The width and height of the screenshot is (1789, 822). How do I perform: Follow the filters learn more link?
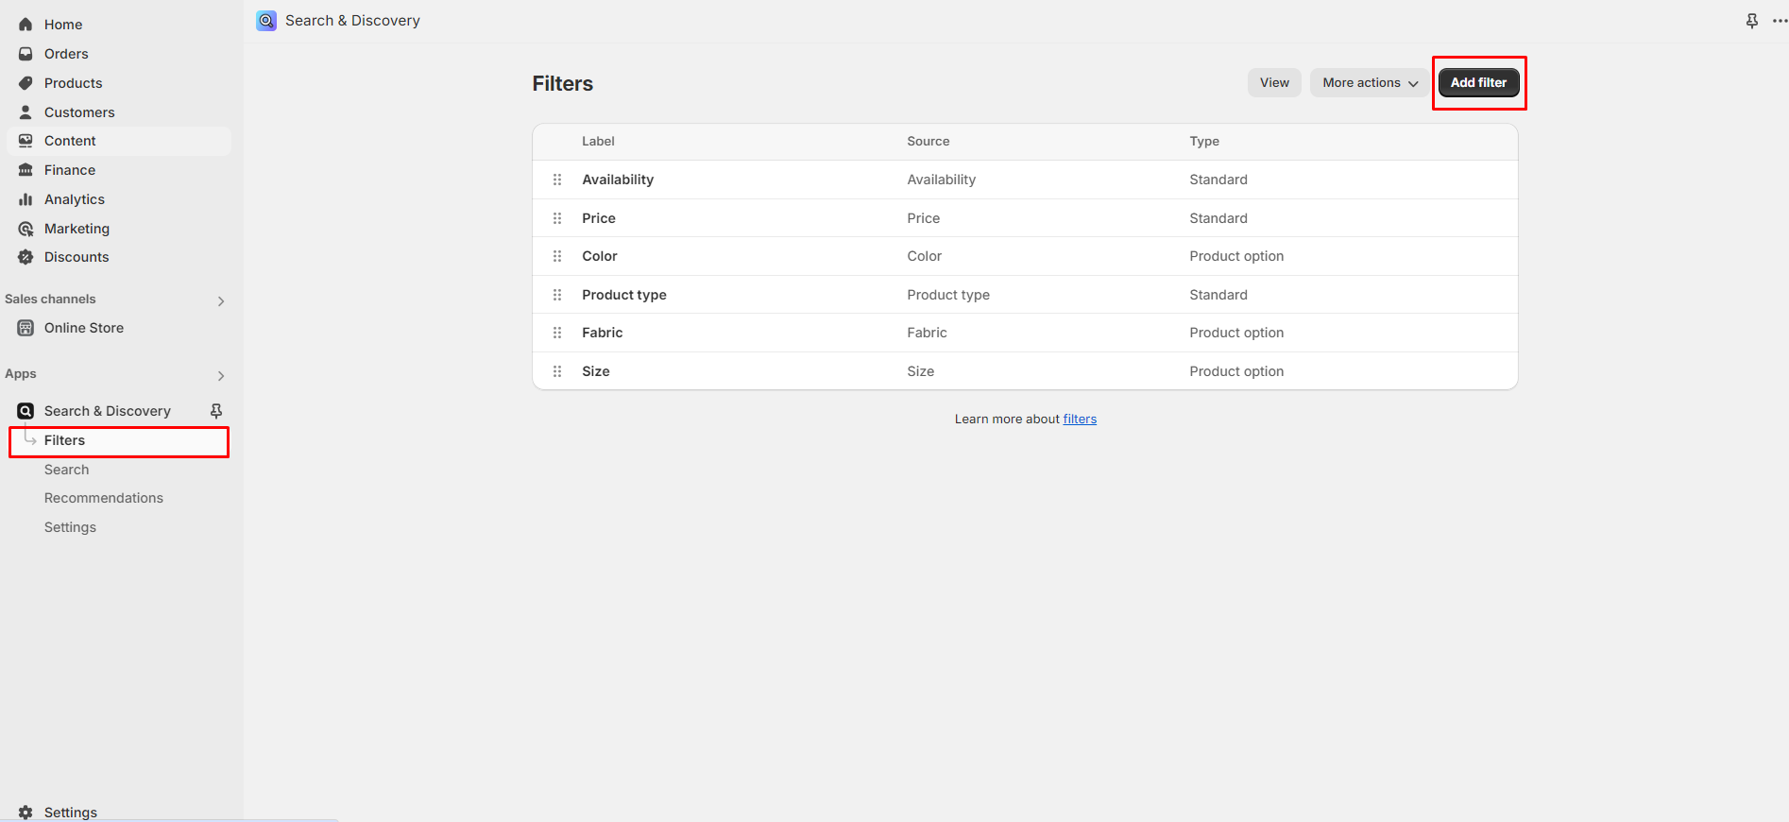pos(1080,420)
